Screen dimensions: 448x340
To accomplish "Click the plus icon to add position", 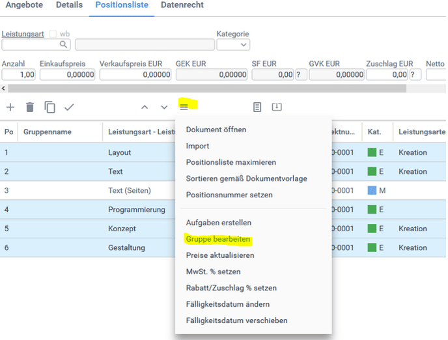I will [x=10, y=107].
